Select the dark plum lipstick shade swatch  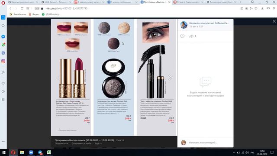tap(64, 28)
